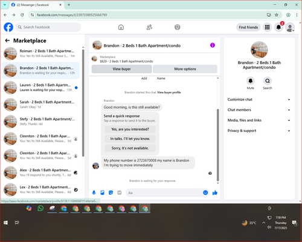The height and width of the screenshot is (242, 302).
Task: Send a thumbs up like
Action: pyautogui.click(x=215, y=192)
